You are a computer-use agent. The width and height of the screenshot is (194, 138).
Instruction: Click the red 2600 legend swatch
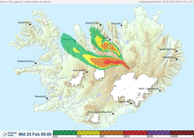coord(135,133)
